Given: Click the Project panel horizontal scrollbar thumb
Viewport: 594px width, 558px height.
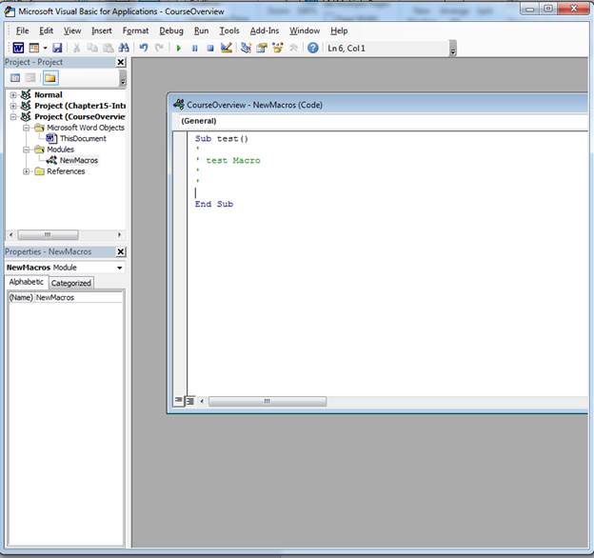Looking at the screenshot, I should (x=48, y=235).
